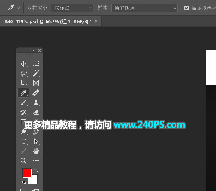Select the Clone Stamp tool
The height and width of the screenshot is (191, 216).
pos(36,102)
